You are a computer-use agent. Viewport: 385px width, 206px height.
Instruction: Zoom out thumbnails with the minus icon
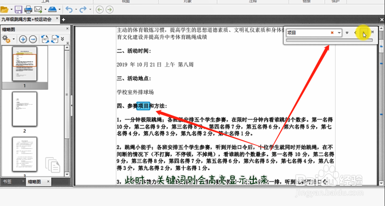[33, 39]
